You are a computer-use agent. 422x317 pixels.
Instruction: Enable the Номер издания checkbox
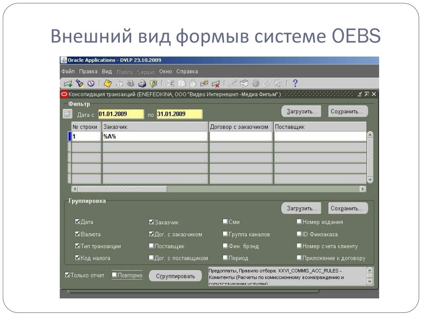click(299, 221)
